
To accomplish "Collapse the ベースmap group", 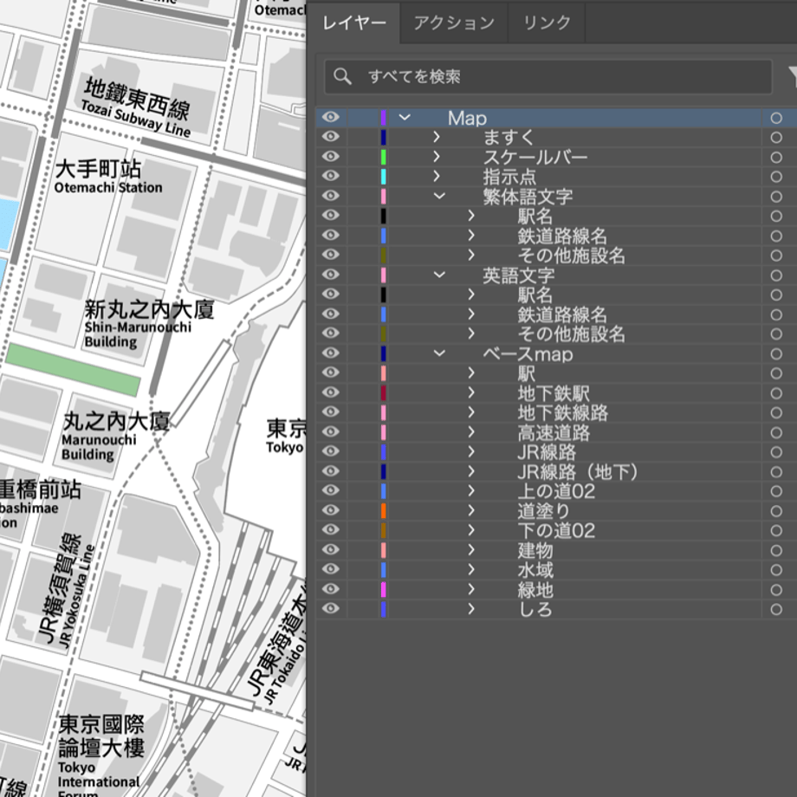I will pyautogui.click(x=440, y=353).
